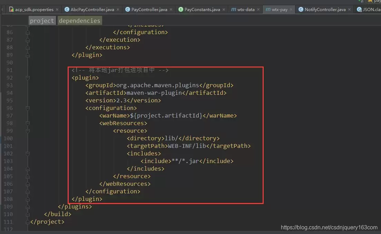381x234 pixels.
Task: Click the PayConstants.java interface icon
Action: click(181, 9)
